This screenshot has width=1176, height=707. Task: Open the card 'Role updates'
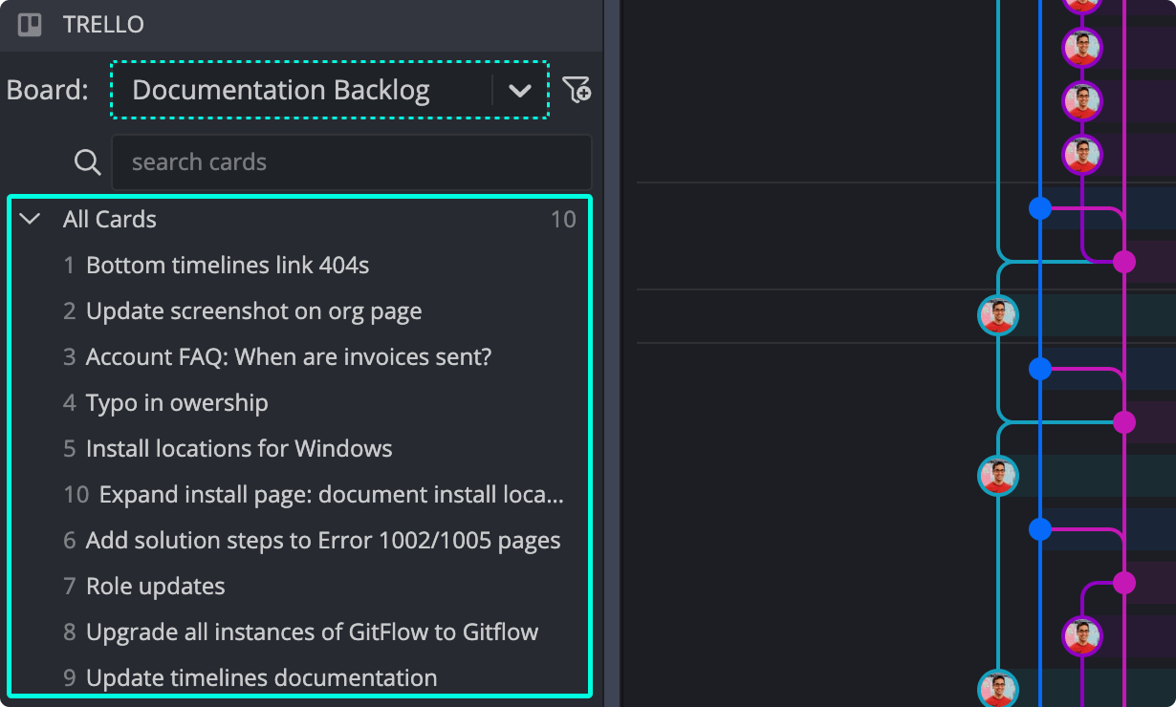(155, 586)
